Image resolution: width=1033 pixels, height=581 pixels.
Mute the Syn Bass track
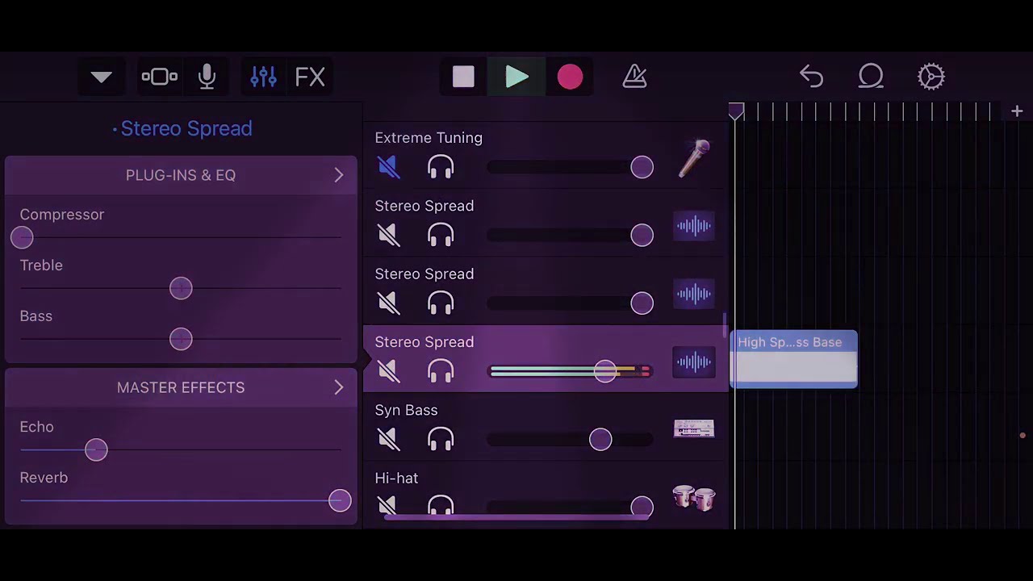coord(388,438)
